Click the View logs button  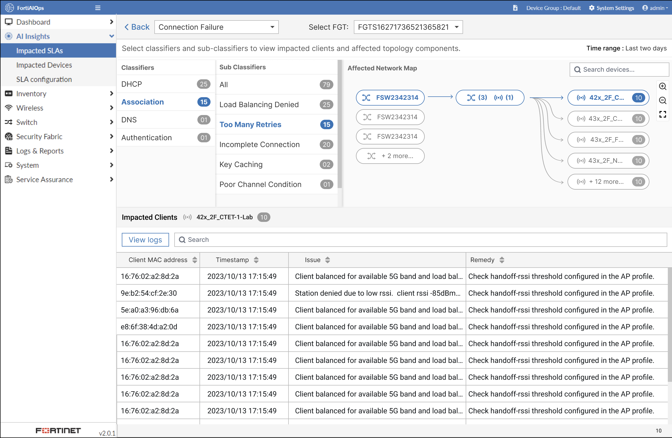tap(145, 240)
